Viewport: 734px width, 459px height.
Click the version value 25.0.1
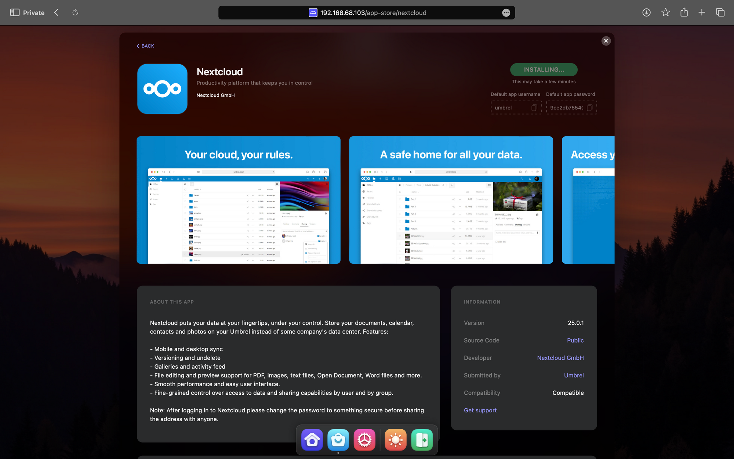pyautogui.click(x=576, y=323)
